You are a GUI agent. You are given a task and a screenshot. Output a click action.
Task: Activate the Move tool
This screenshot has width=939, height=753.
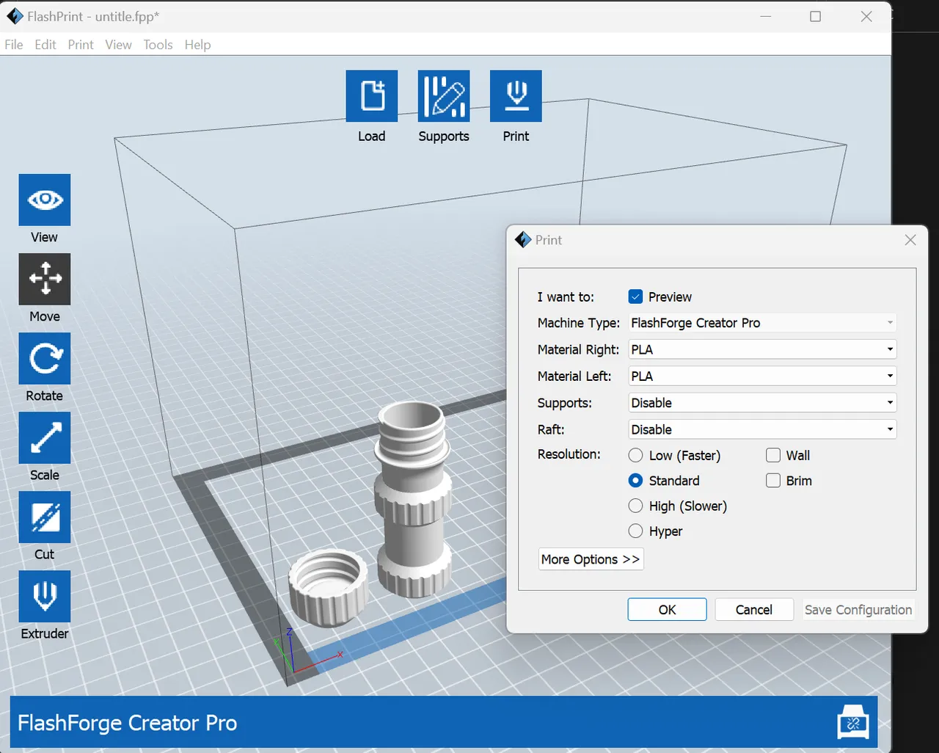(x=45, y=279)
